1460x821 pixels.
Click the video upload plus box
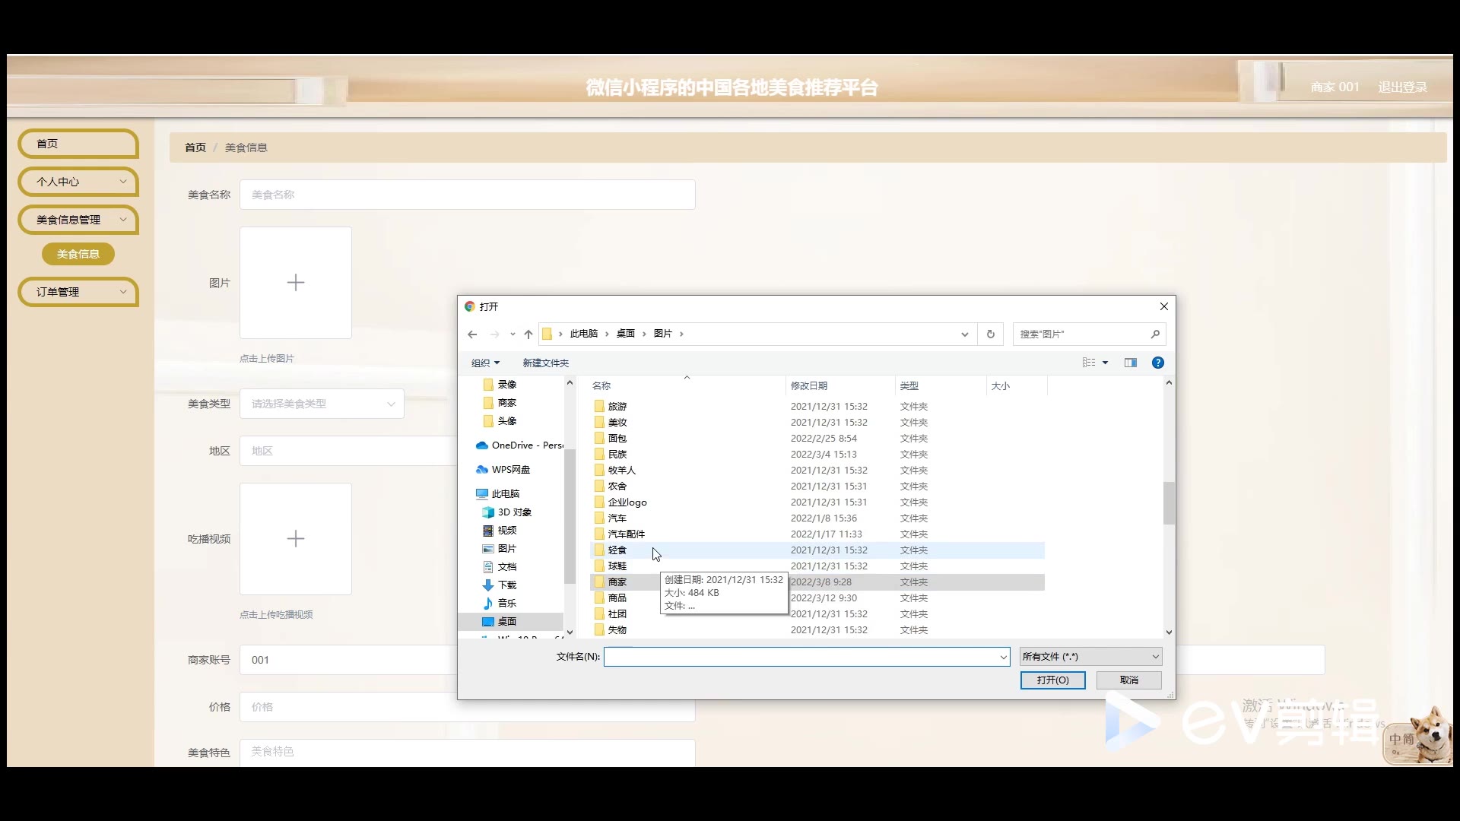point(296,539)
